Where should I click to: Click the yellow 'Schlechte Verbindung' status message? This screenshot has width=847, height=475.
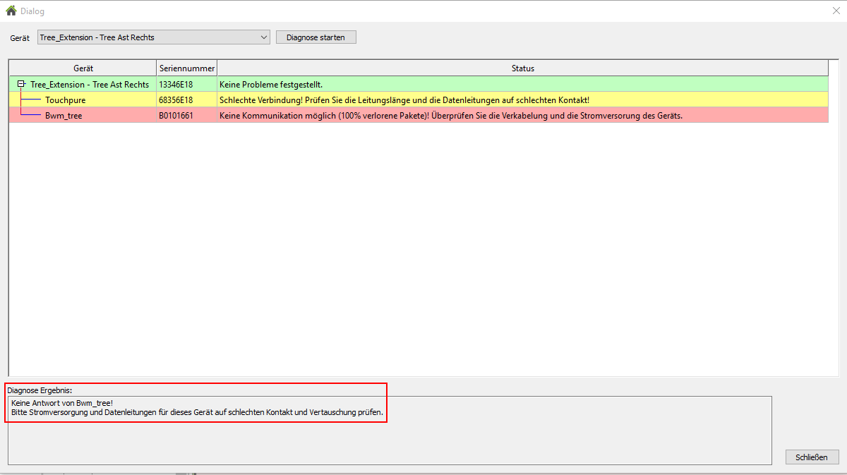click(x=404, y=100)
